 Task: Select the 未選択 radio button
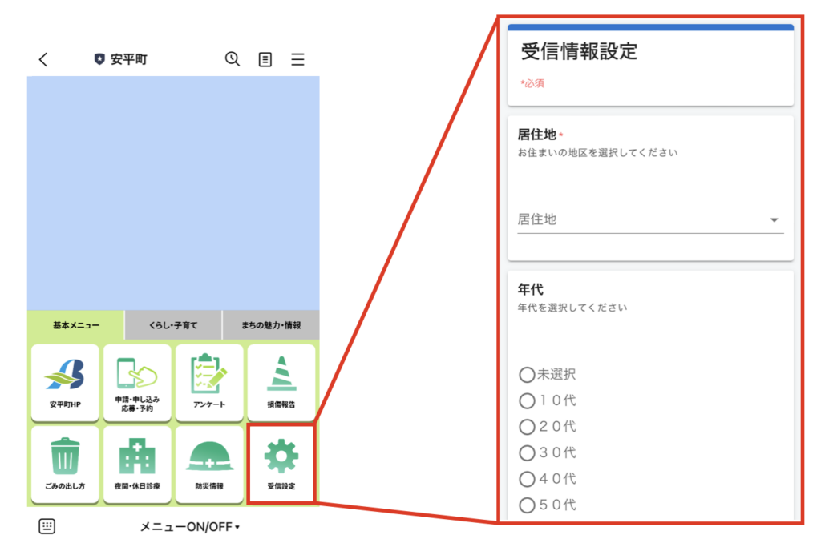coord(527,374)
